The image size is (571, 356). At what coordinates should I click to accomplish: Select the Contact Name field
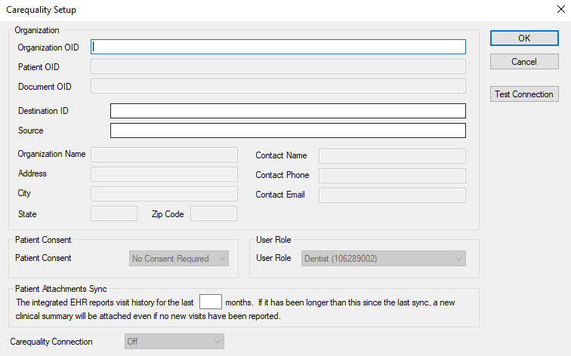[392, 156]
